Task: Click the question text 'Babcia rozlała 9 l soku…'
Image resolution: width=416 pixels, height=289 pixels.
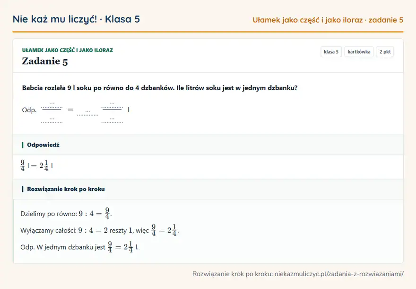Action: [160, 88]
